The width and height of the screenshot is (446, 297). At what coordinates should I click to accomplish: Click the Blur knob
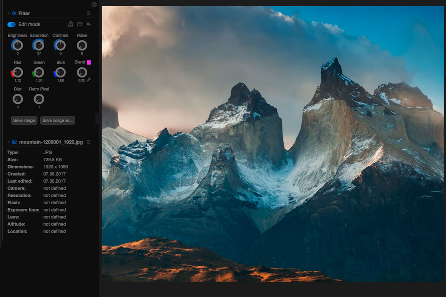(18, 99)
